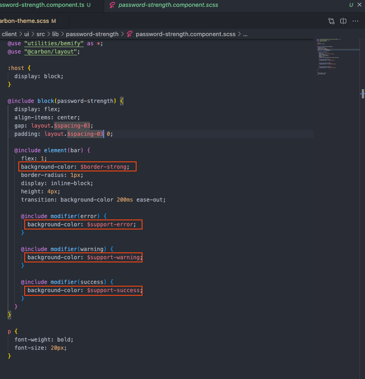Click 'display: flex;' line
The width and height of the screenshot is (365, 379).
[37, 109]
